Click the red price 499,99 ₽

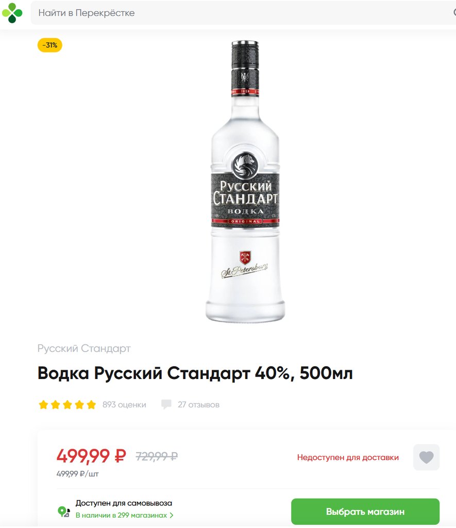click(91, 456)
